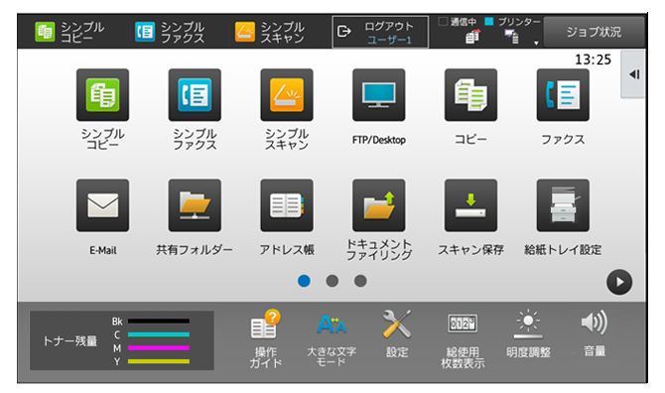
Task: Expand the side action panel arrow
Action: 633,74
